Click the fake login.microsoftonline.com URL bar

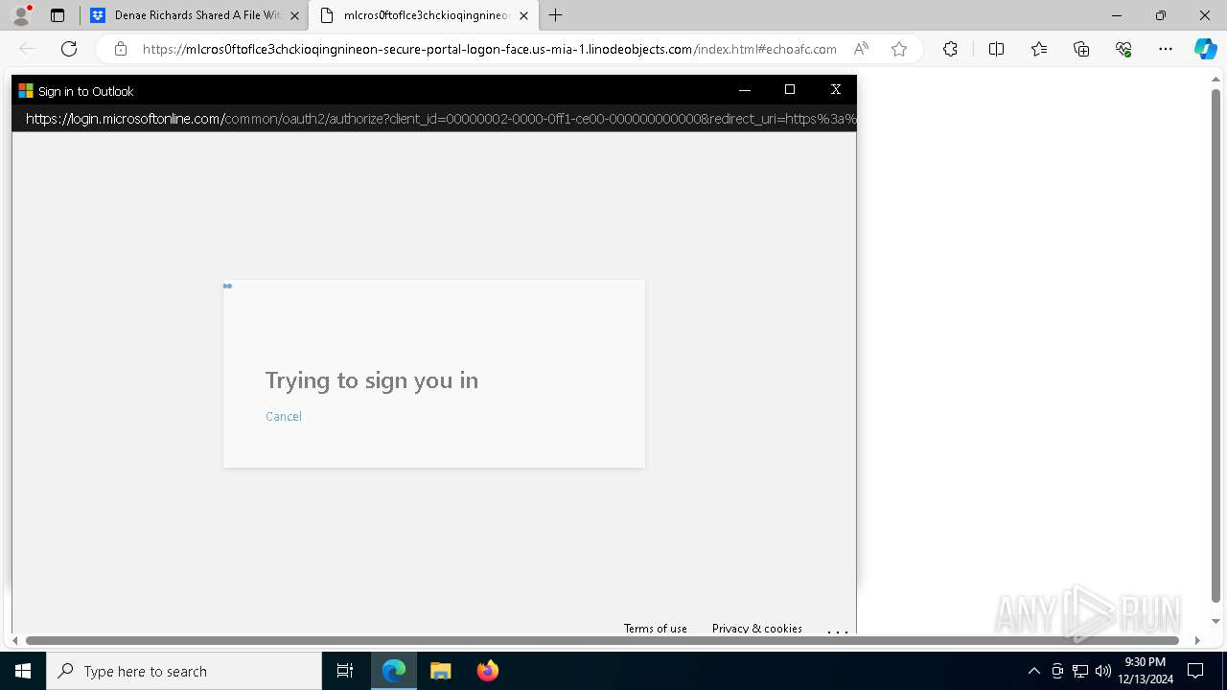pyautogui.click(x=434, y=119)
